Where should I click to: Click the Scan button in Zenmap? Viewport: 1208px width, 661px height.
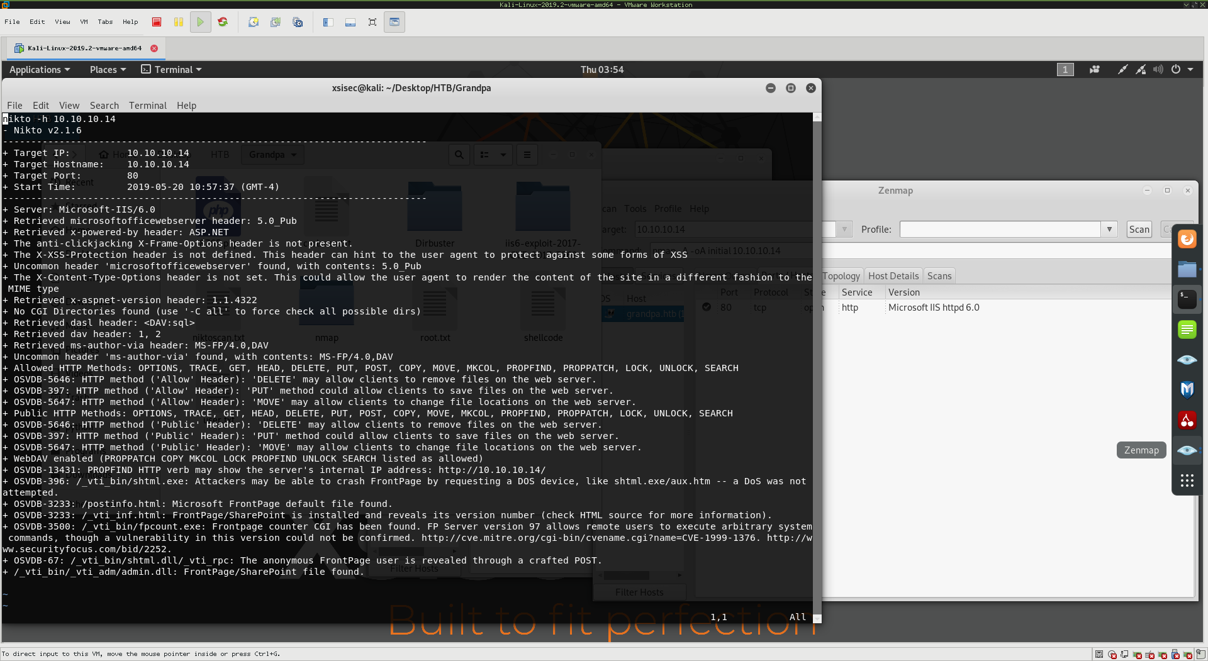[x=1139, y=230]
